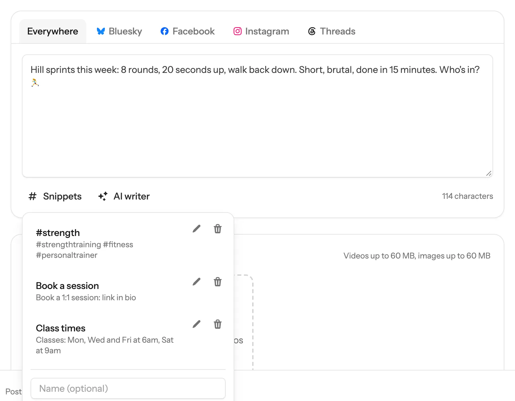This screenshot has height=401, width=515.
Task: Delete the Class times snippet
Action: (x=218, y=324)
